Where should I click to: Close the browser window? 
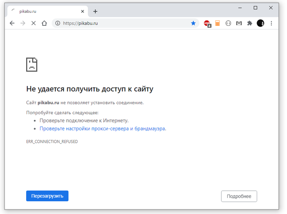pos(271,8)
